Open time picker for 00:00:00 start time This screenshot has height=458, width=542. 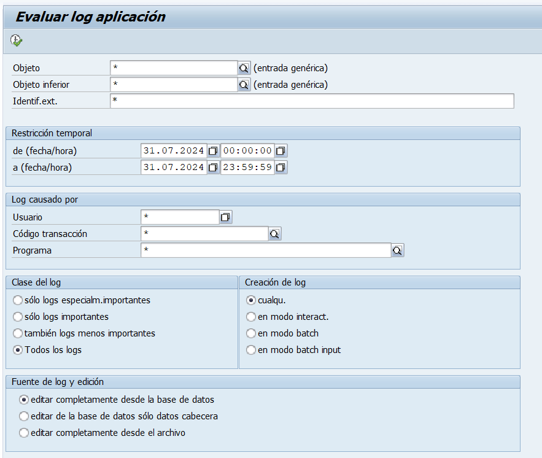click(281, 151)
